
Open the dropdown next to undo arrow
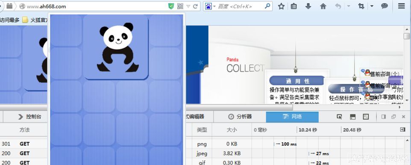[x=349, y=6]
